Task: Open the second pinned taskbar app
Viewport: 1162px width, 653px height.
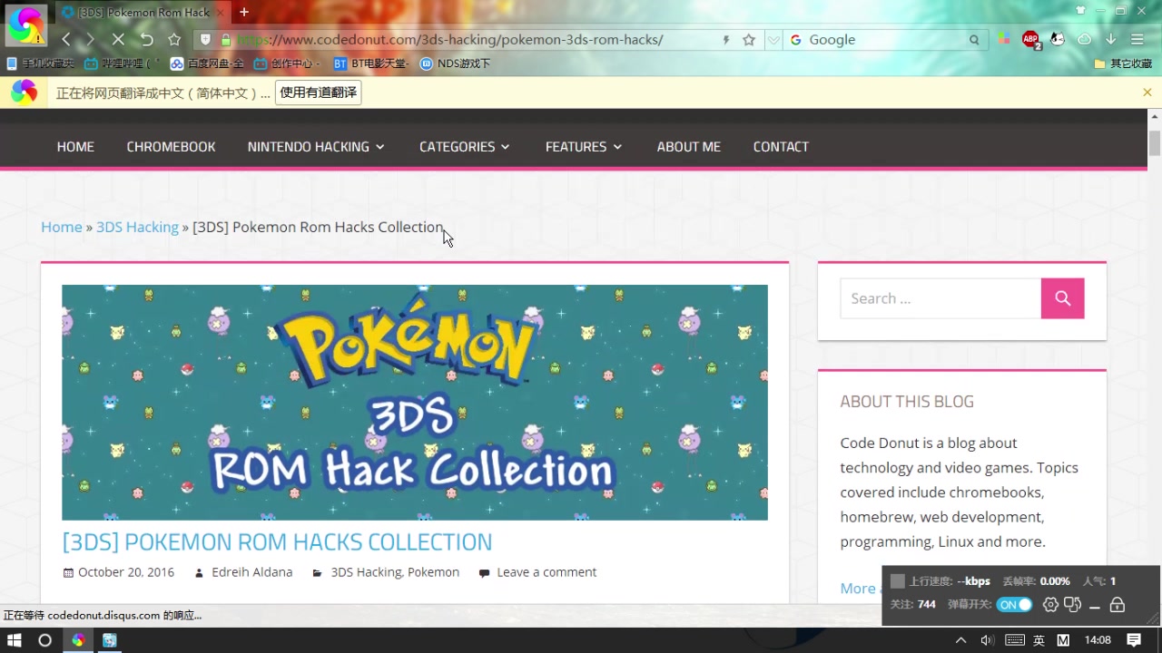Action: (110, 640)
